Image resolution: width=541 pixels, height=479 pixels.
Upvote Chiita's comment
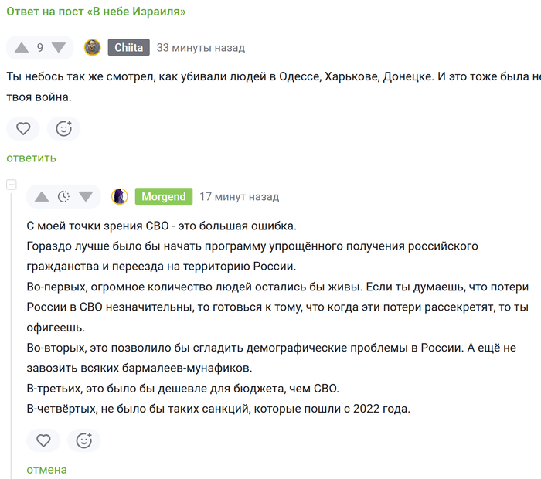coord(22,48)
